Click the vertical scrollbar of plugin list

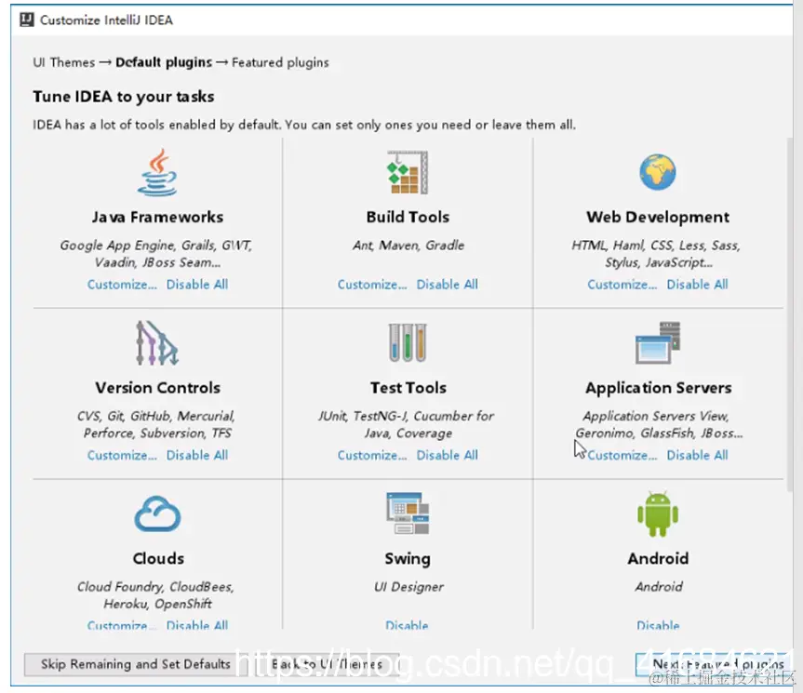789,314
